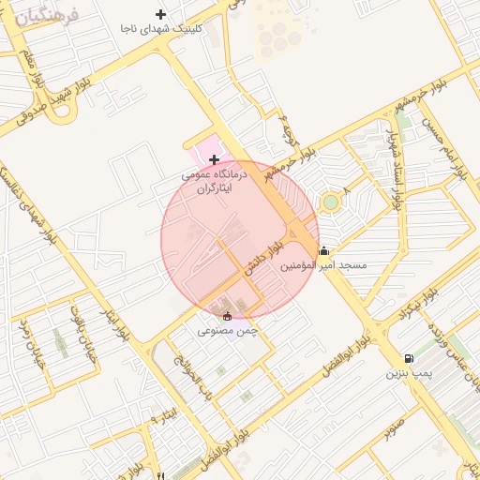Click the green roundabout circle
The image size is (480, 480).
pyautogui.click(x=331, y=202)
